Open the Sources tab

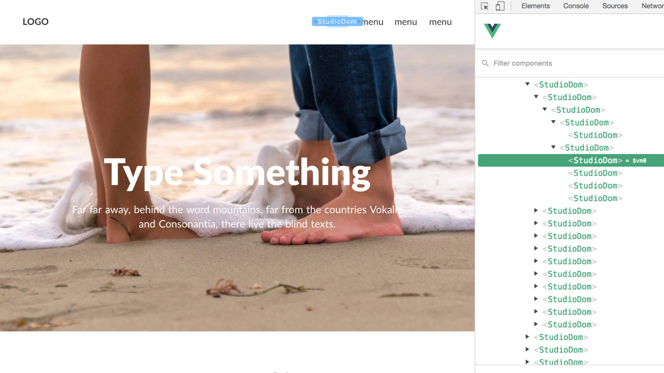(x=615, y=6)
